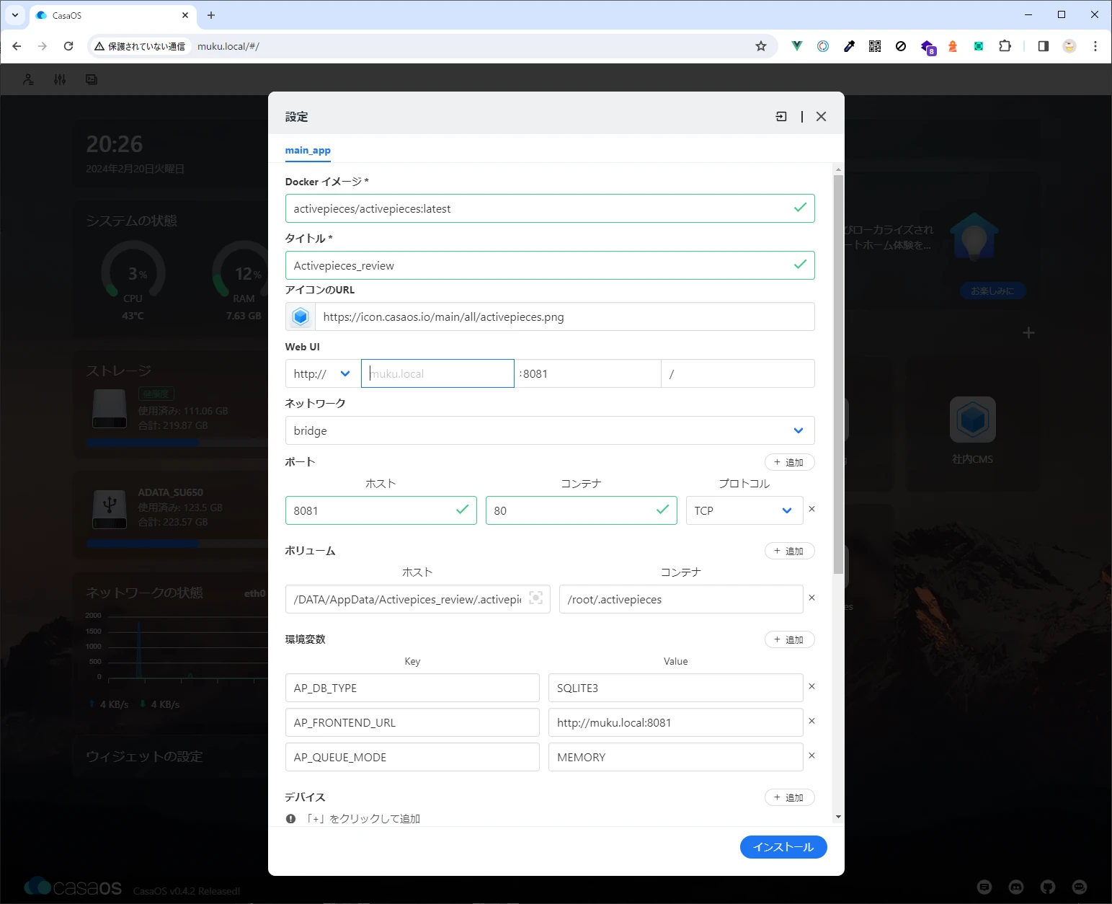Delete the AP_DB_TYPE variable row
1112x904 pixels.
pos(811,686)
